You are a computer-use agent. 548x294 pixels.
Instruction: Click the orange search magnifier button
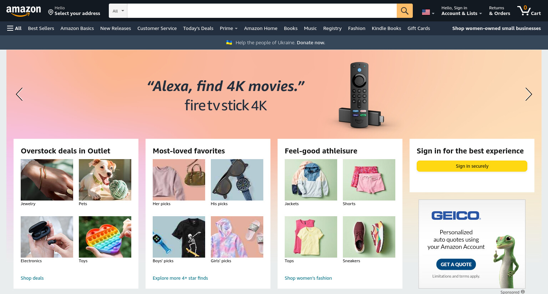pos(405,11)
